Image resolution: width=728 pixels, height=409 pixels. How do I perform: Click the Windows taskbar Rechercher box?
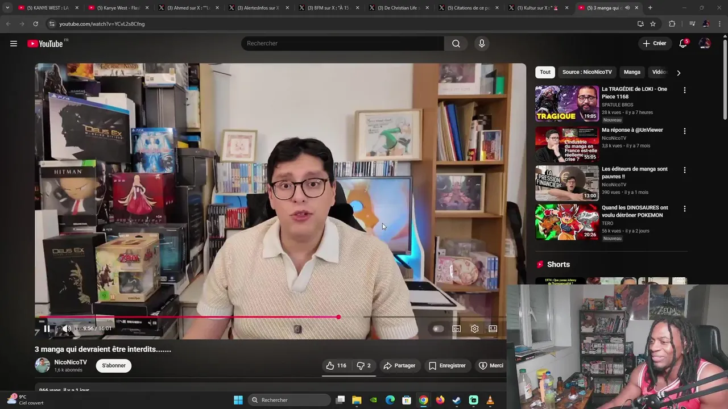(x=290, y=400)
